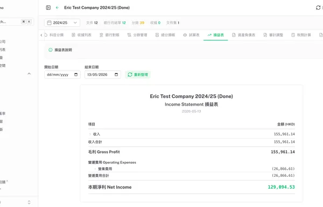Click the 分錄 39 counter
The width and height of the screenshot is (323, 207).
click(138, 23)
